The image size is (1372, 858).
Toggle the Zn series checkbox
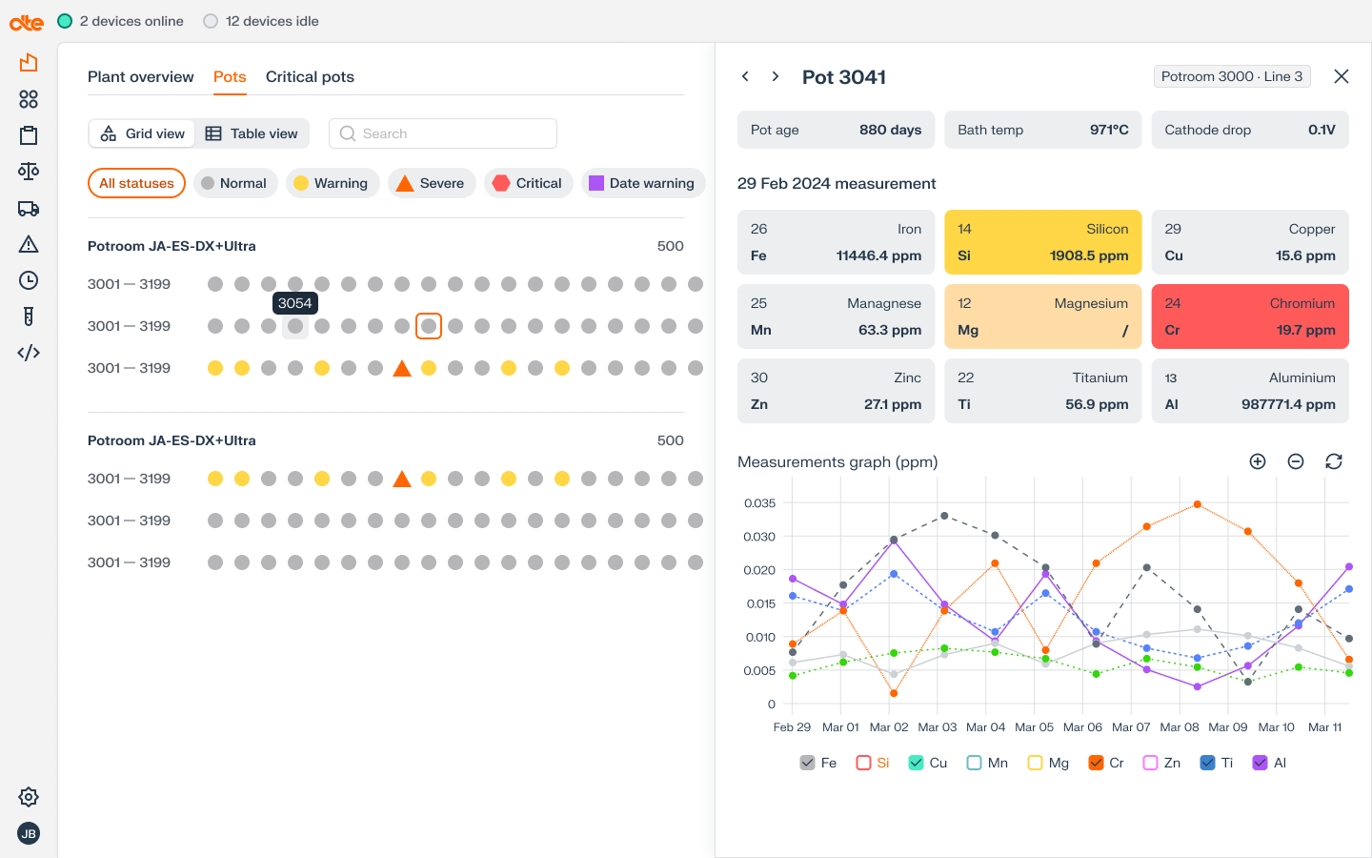(1150, 763)
